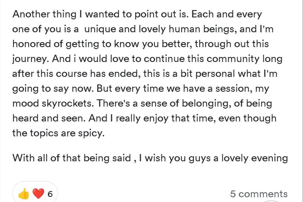This screenshot has width=303, height=202.
Task: Click the words "lovely evening"
Action: click(x=254, y=158)
